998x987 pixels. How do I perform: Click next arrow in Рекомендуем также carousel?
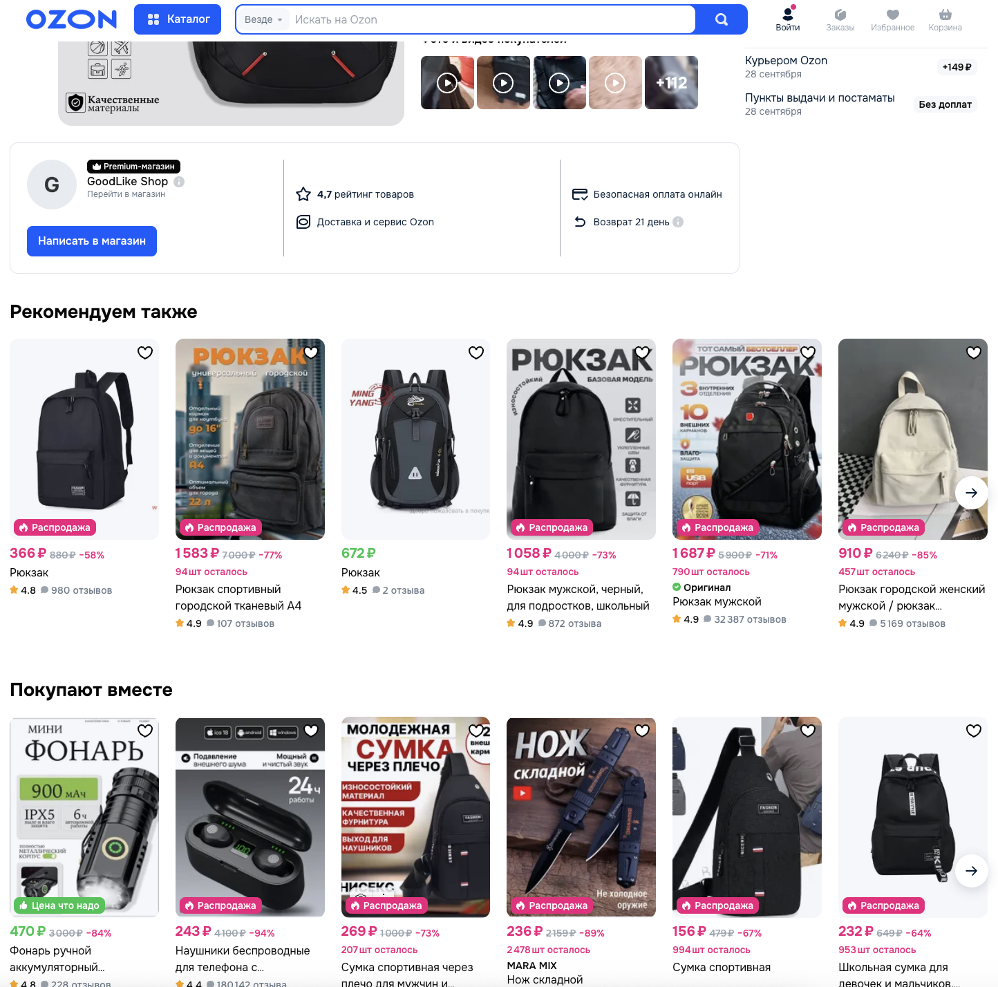[x=971, y=493]
